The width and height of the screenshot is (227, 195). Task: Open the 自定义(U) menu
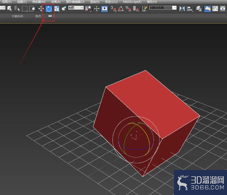pyautogui.click(x=111, y=2)
